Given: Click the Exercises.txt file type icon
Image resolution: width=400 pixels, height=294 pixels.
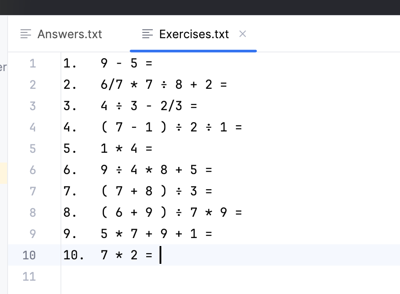Looking at the screenshot, I should [x=148, y=34].
